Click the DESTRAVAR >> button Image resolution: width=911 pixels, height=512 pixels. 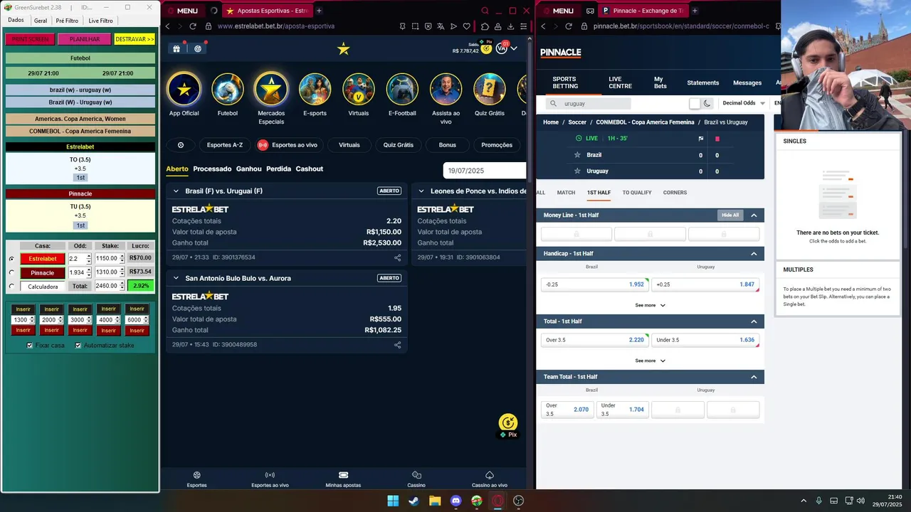[x=135, y=39]
